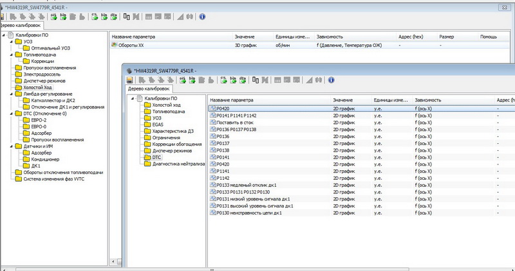This screenshot has width=515, height=271.
Task: Collapse Калибровки ПО root in front window
Action: click(133, 98)
